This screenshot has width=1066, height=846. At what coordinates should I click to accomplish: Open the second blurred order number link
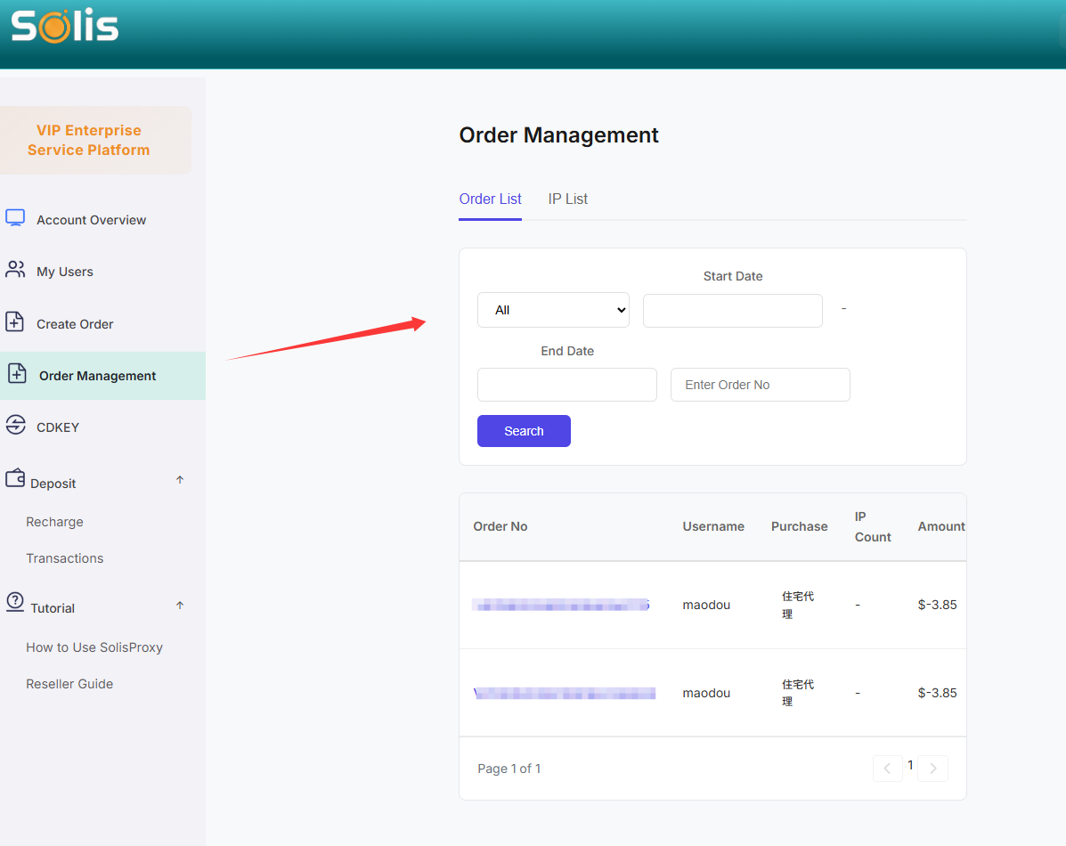coord(565,693)
